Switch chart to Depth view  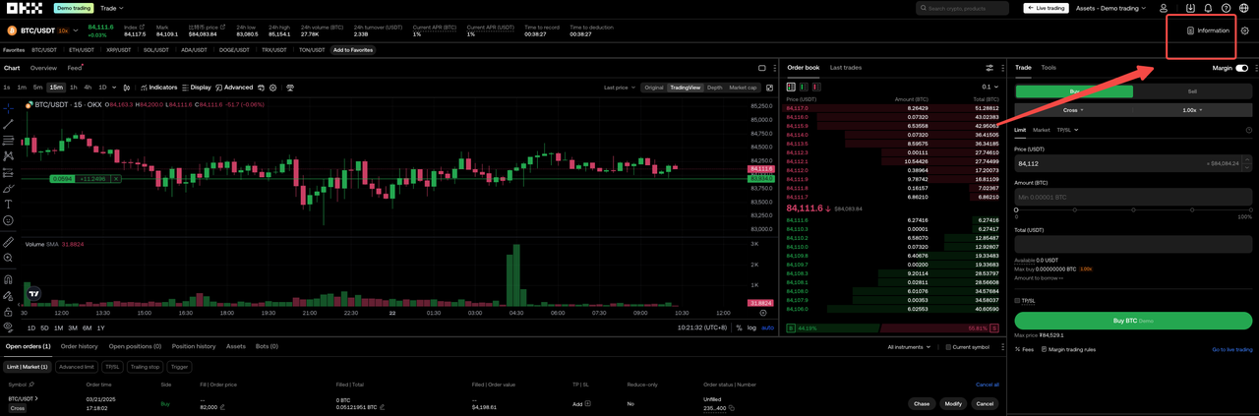(x=714, y=88)
